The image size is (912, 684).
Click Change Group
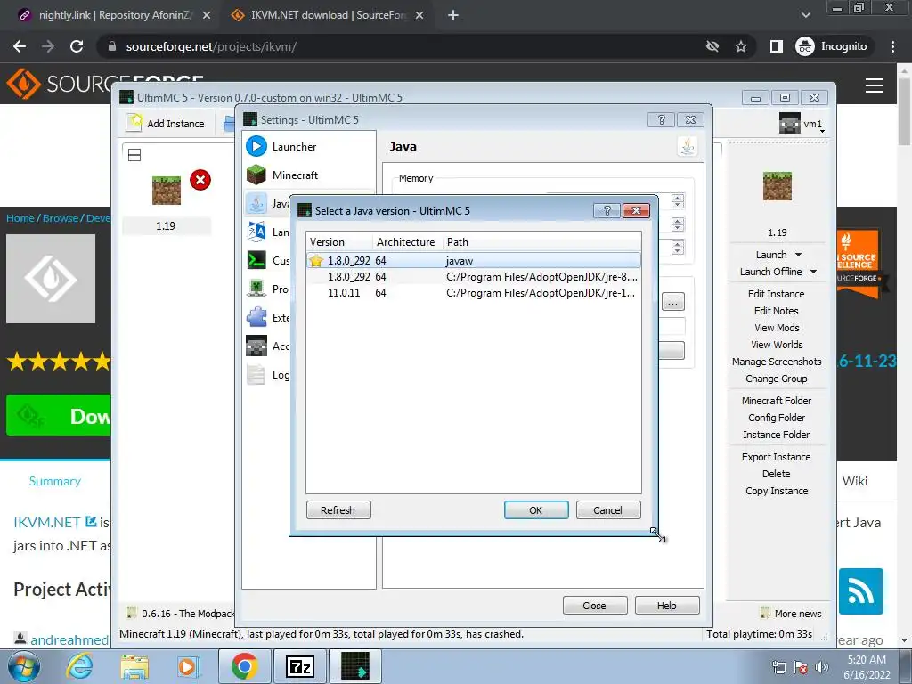coord(777,379)
